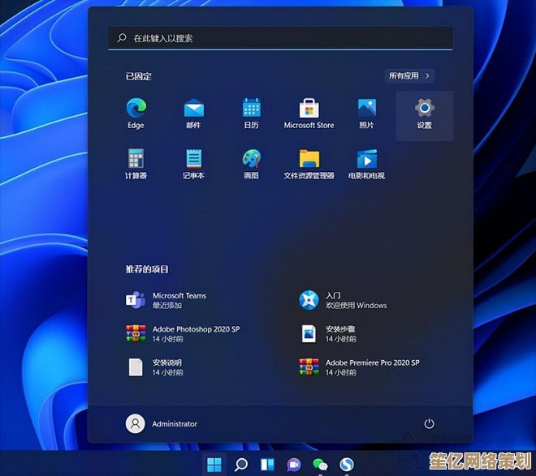Expand 所有应用 all apps list
Image resolution: width=536 pixels, height=476 pixels.
point(409,75)
